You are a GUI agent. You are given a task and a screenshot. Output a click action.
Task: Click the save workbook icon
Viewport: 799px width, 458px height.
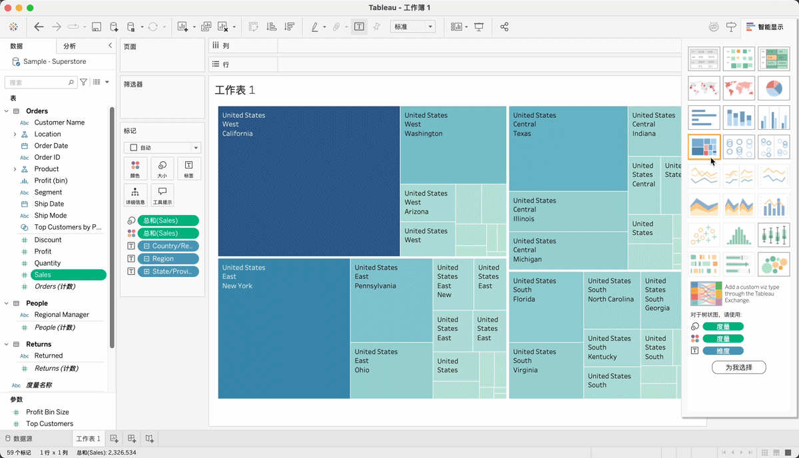click(97, 27)
